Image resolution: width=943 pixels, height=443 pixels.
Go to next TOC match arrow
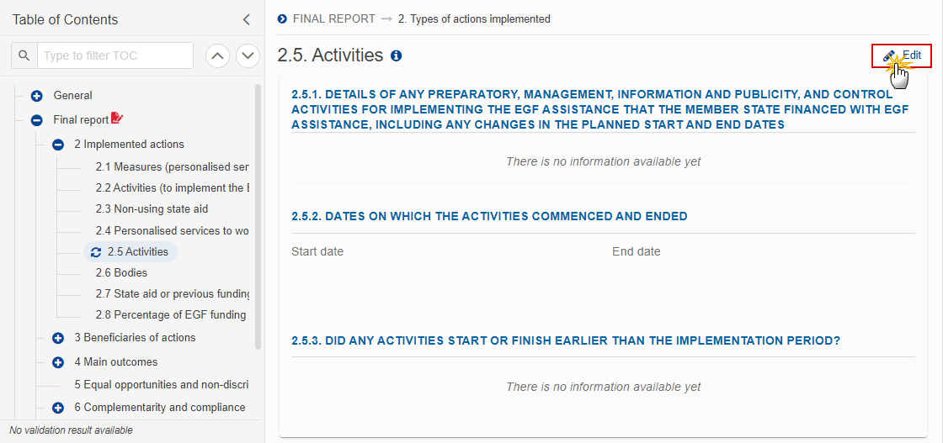[x=248, y=55]
